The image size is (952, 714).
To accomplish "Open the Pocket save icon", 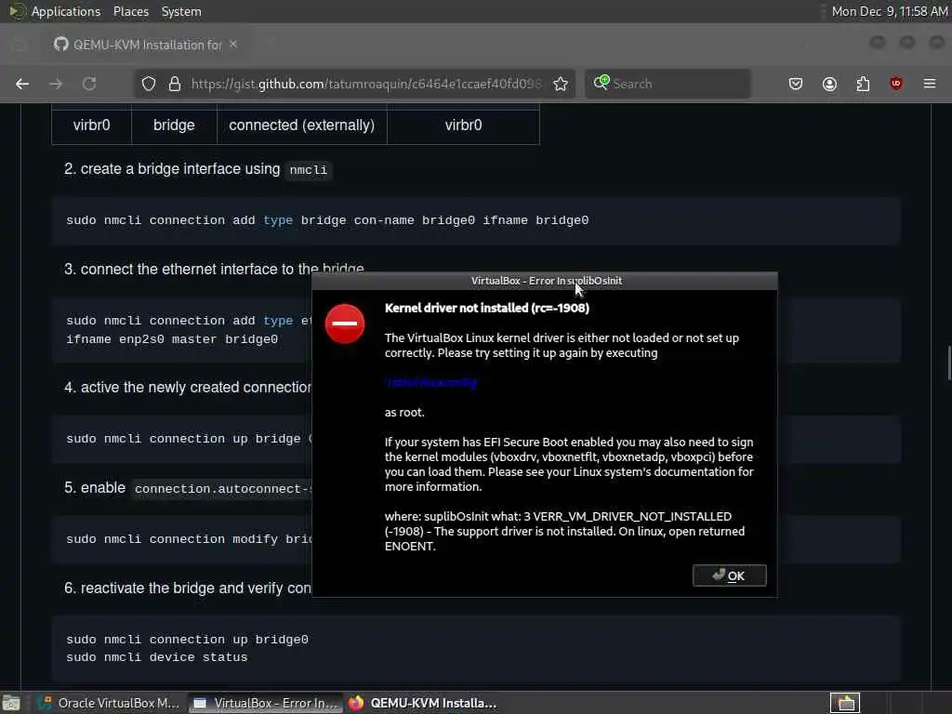I will coord(796,84).
